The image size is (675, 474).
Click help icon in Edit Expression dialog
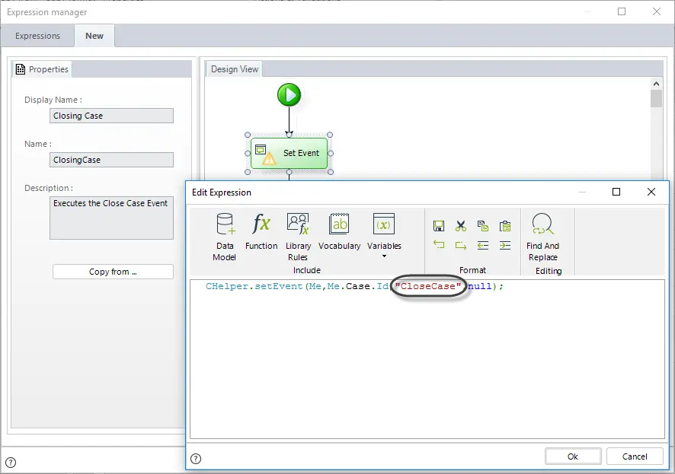pos(196,459)
